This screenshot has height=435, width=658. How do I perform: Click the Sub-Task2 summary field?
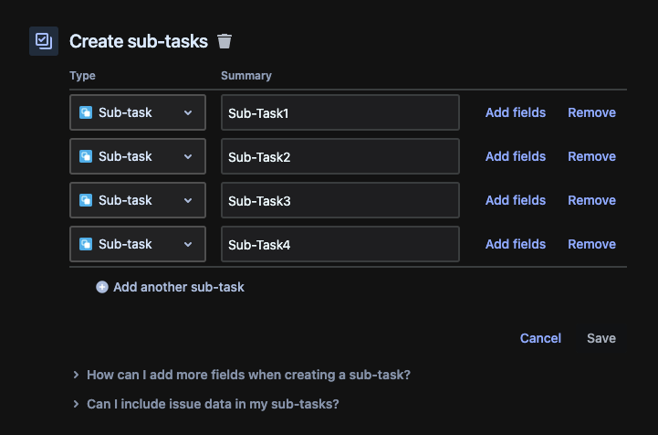pos(339,156)
